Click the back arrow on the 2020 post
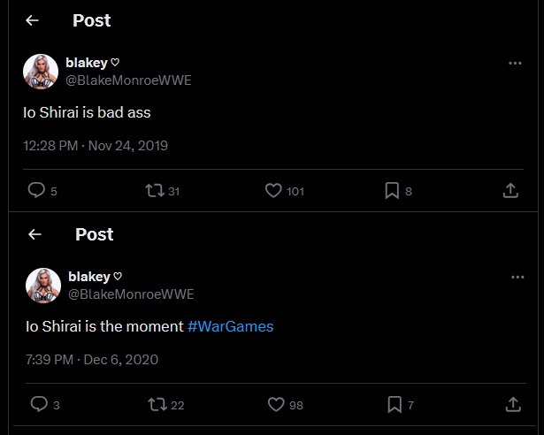Viewport: 544px width, 435px height. coord(34,234)
